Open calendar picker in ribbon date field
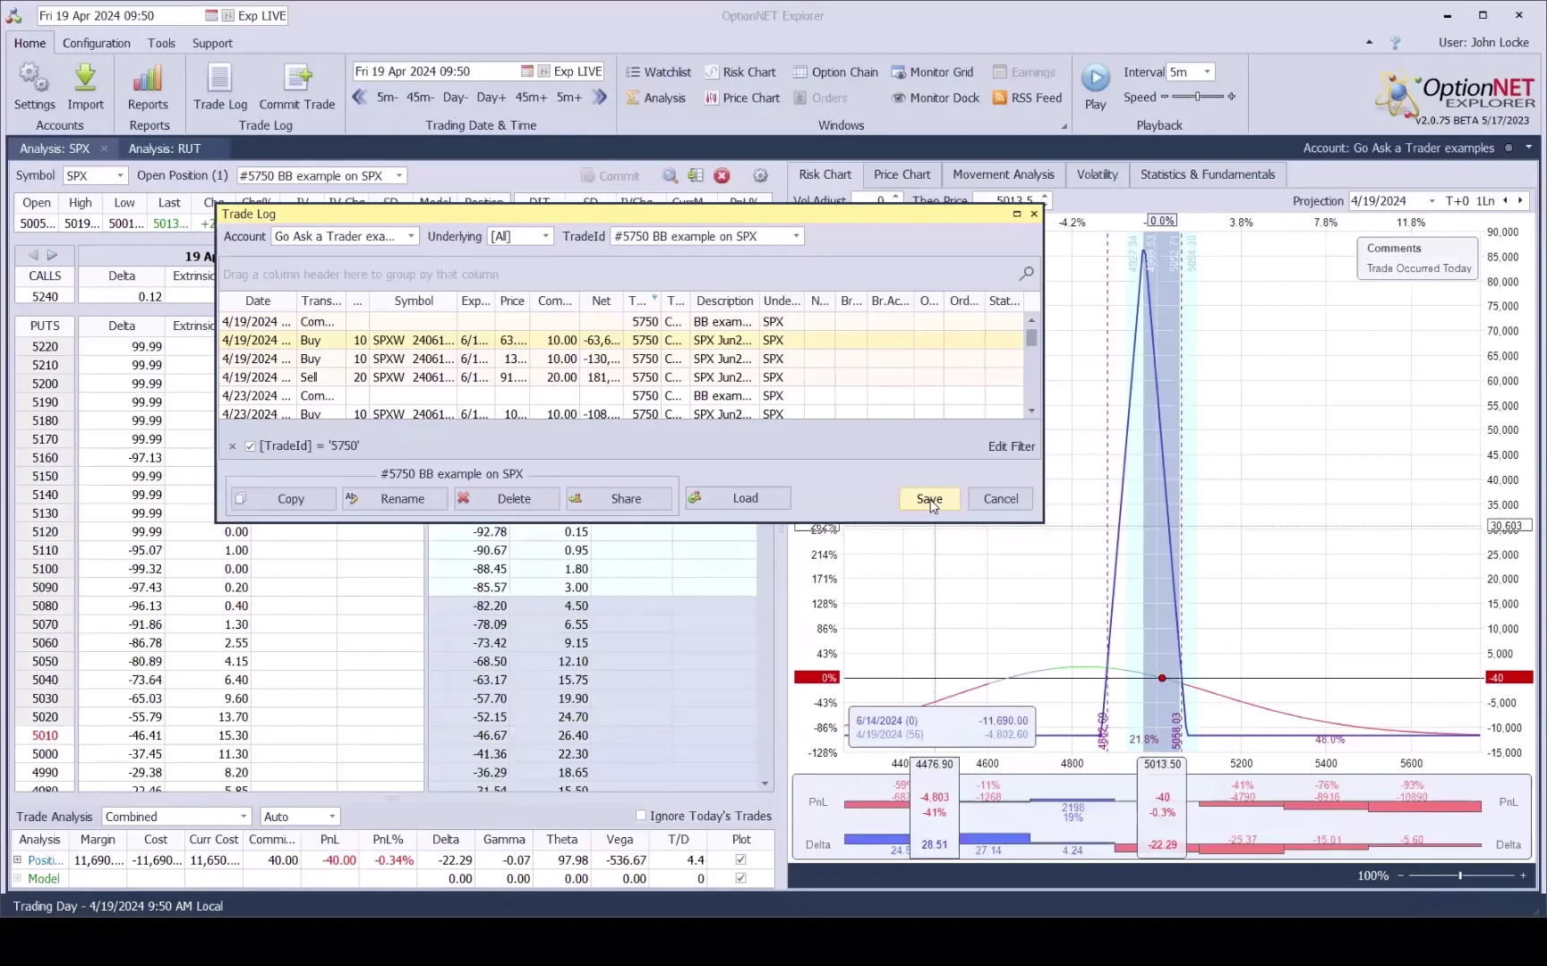Viewport: 1547px width, 966px height. (x=527, y=72)
